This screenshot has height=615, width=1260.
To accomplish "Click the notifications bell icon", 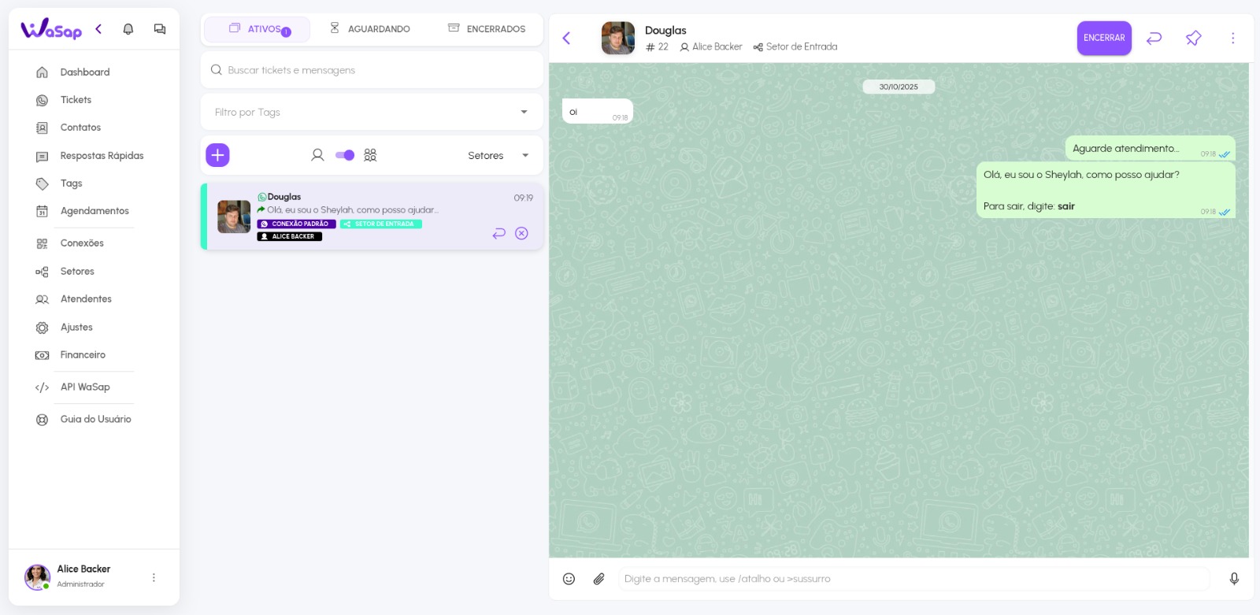I will pos(128,29).
